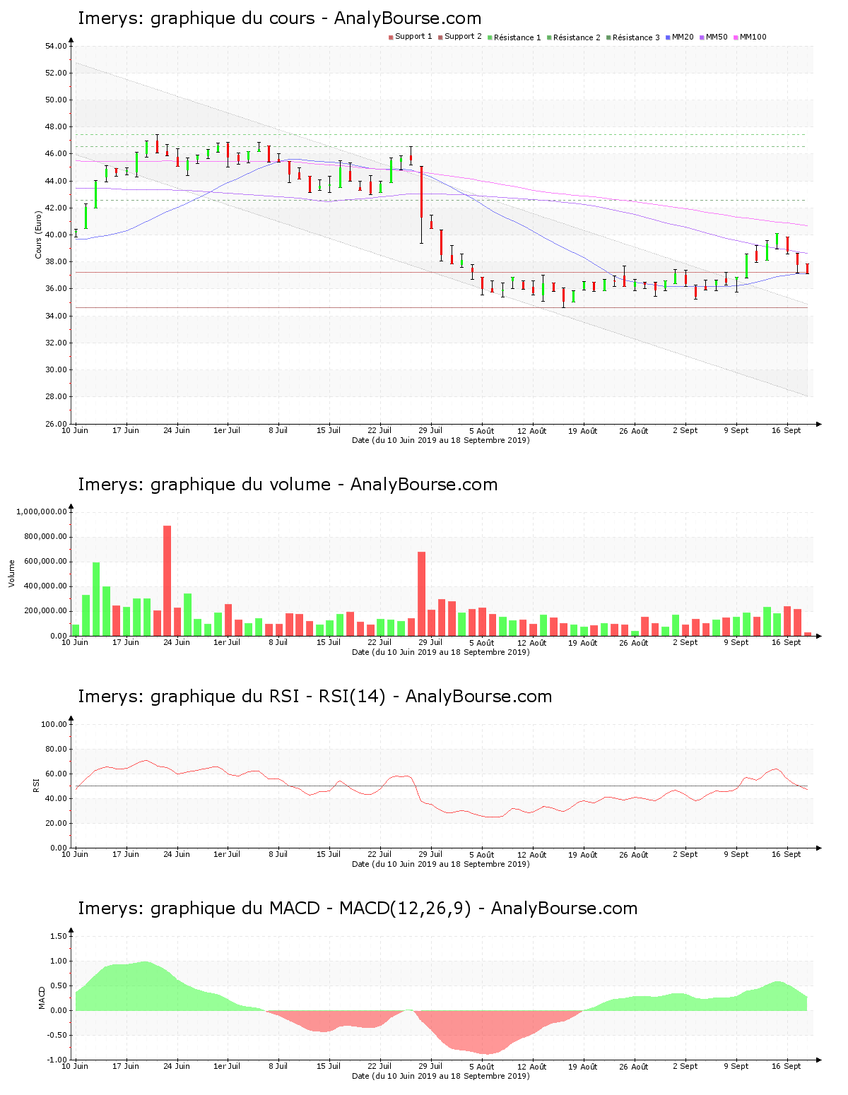This screenshot has width=848, height=1095.
Task: Click the 54.00 label on the price axis
Action: [x=56, y=46]
